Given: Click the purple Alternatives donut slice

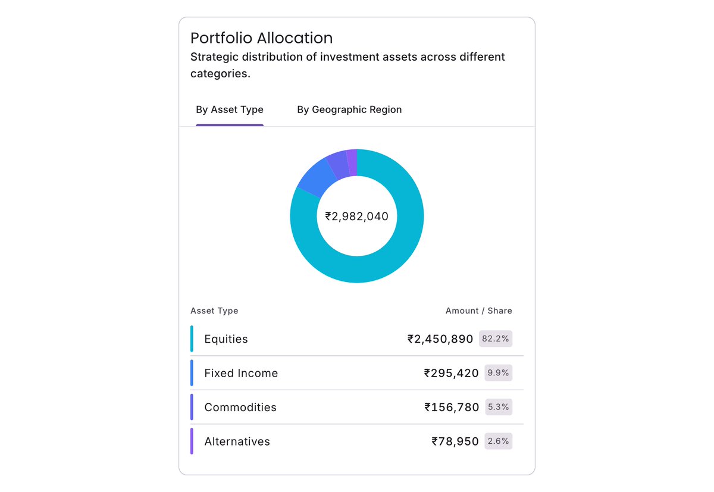Looking at the screenshot, I should (x=352, y=162).
